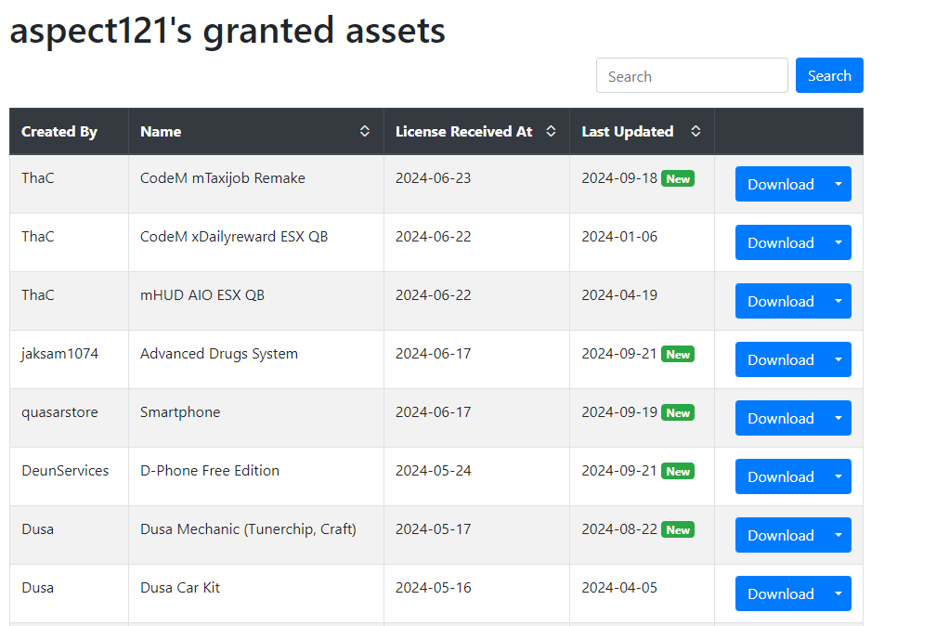
Task: Click ThaC in the mTaxijob row
Action: tap(37, 178)
